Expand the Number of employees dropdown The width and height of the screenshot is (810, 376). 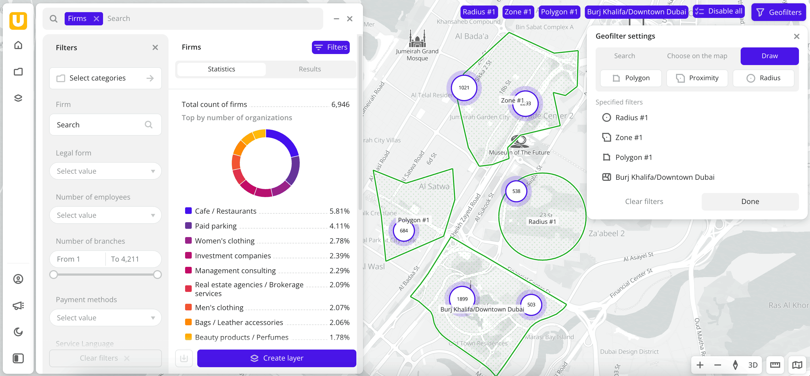point(105,215)
